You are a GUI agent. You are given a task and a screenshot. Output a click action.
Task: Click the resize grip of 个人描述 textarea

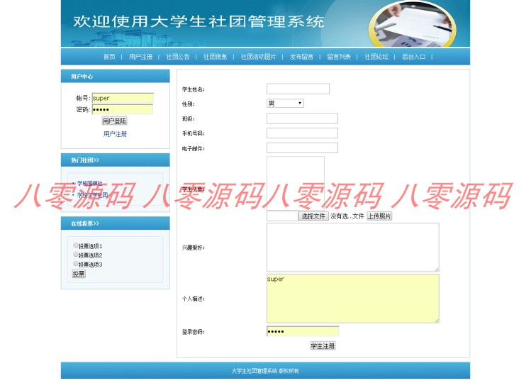pyautogui.click(x=437, y=321)
